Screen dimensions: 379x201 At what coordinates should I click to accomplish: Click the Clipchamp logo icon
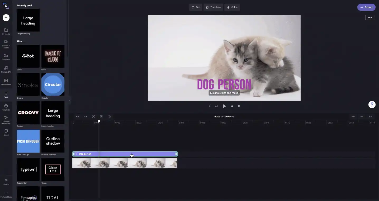point(6,6)
